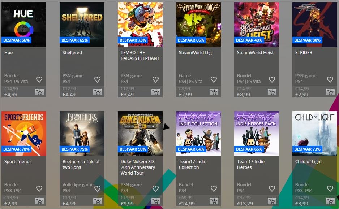Viewport: 339px width, 209px height.
Task: Add Team17 Indie Collection to cart
Action: (214, 201)
